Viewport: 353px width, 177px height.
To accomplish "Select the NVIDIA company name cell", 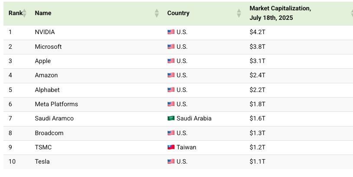I will pos(45,32).
